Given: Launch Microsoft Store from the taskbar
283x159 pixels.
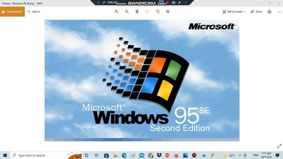Looking at the screenshot, I should (x=106, y=155).
